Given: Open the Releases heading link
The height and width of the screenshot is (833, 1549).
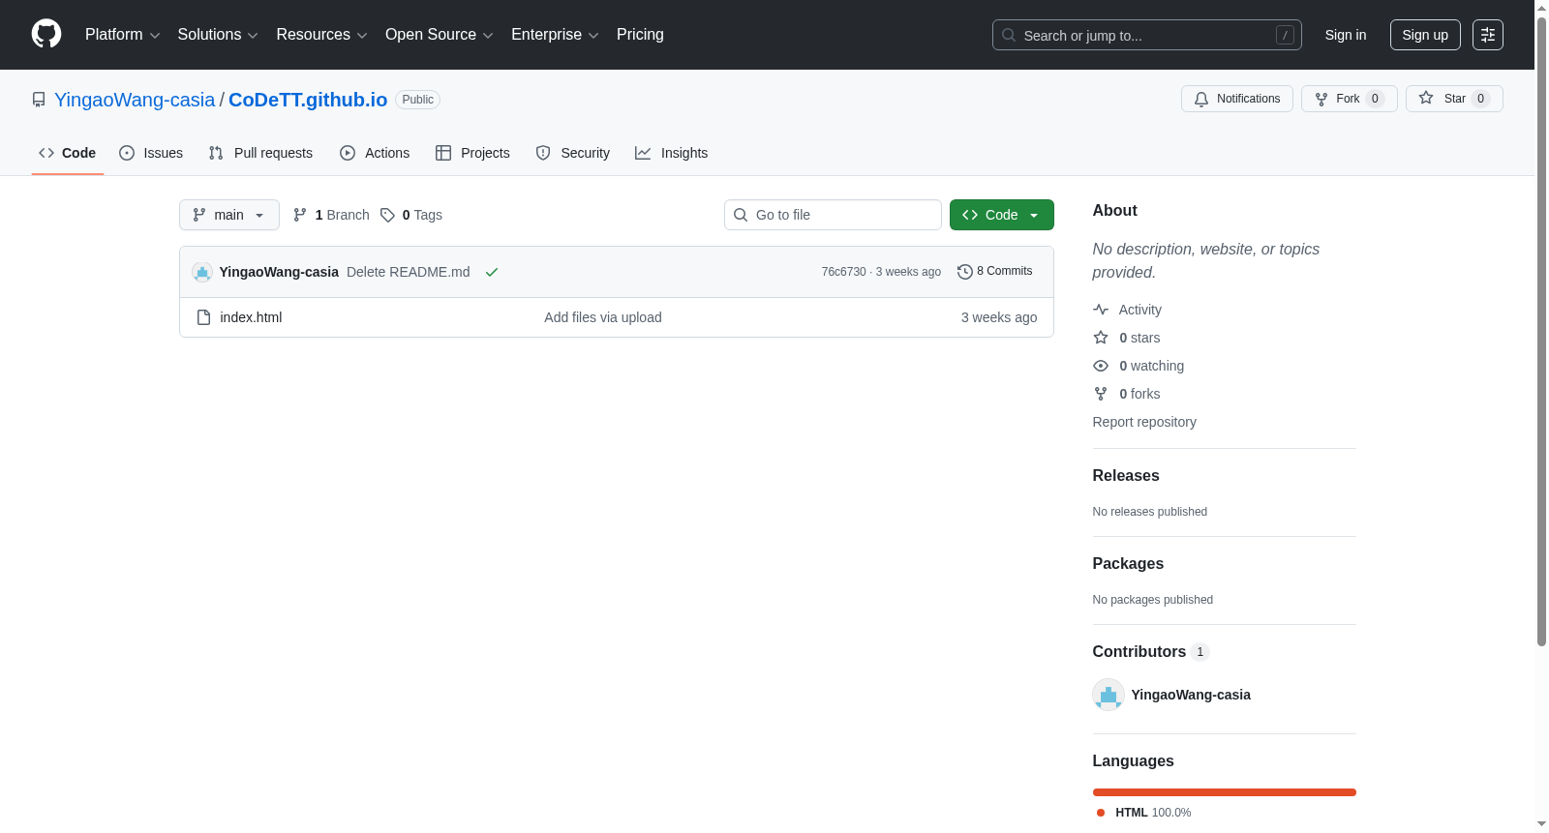Looking at the screenshot, I should click(x=1126, y=475).
